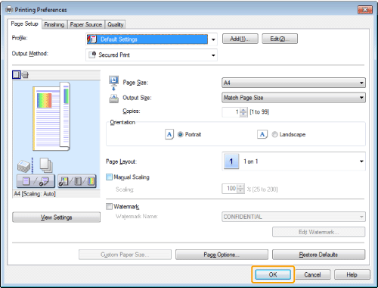Click the Landscape orientation letter A icon
Screen dimensions: 378x288
click(x=262, y=134)
